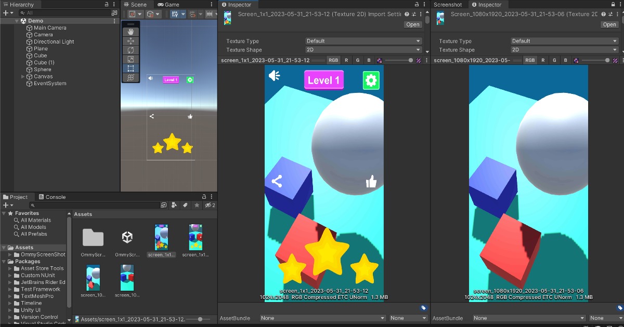Viewport: 624px width, 327px height.
Task: Activate the Rect Transform tool
Action: point(132,66)
